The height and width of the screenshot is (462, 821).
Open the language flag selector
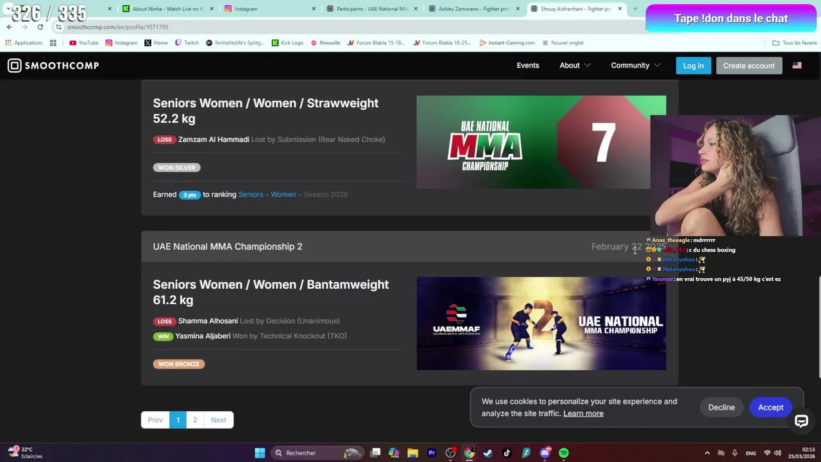coord(797,65)
